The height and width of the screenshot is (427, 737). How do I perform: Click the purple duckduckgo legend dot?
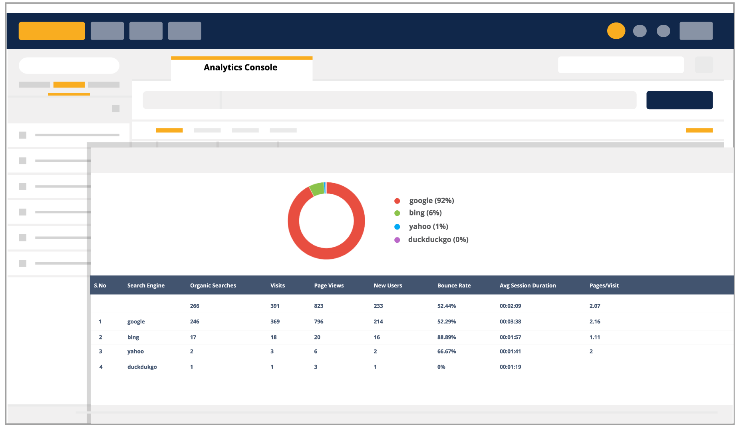(397, 240)
